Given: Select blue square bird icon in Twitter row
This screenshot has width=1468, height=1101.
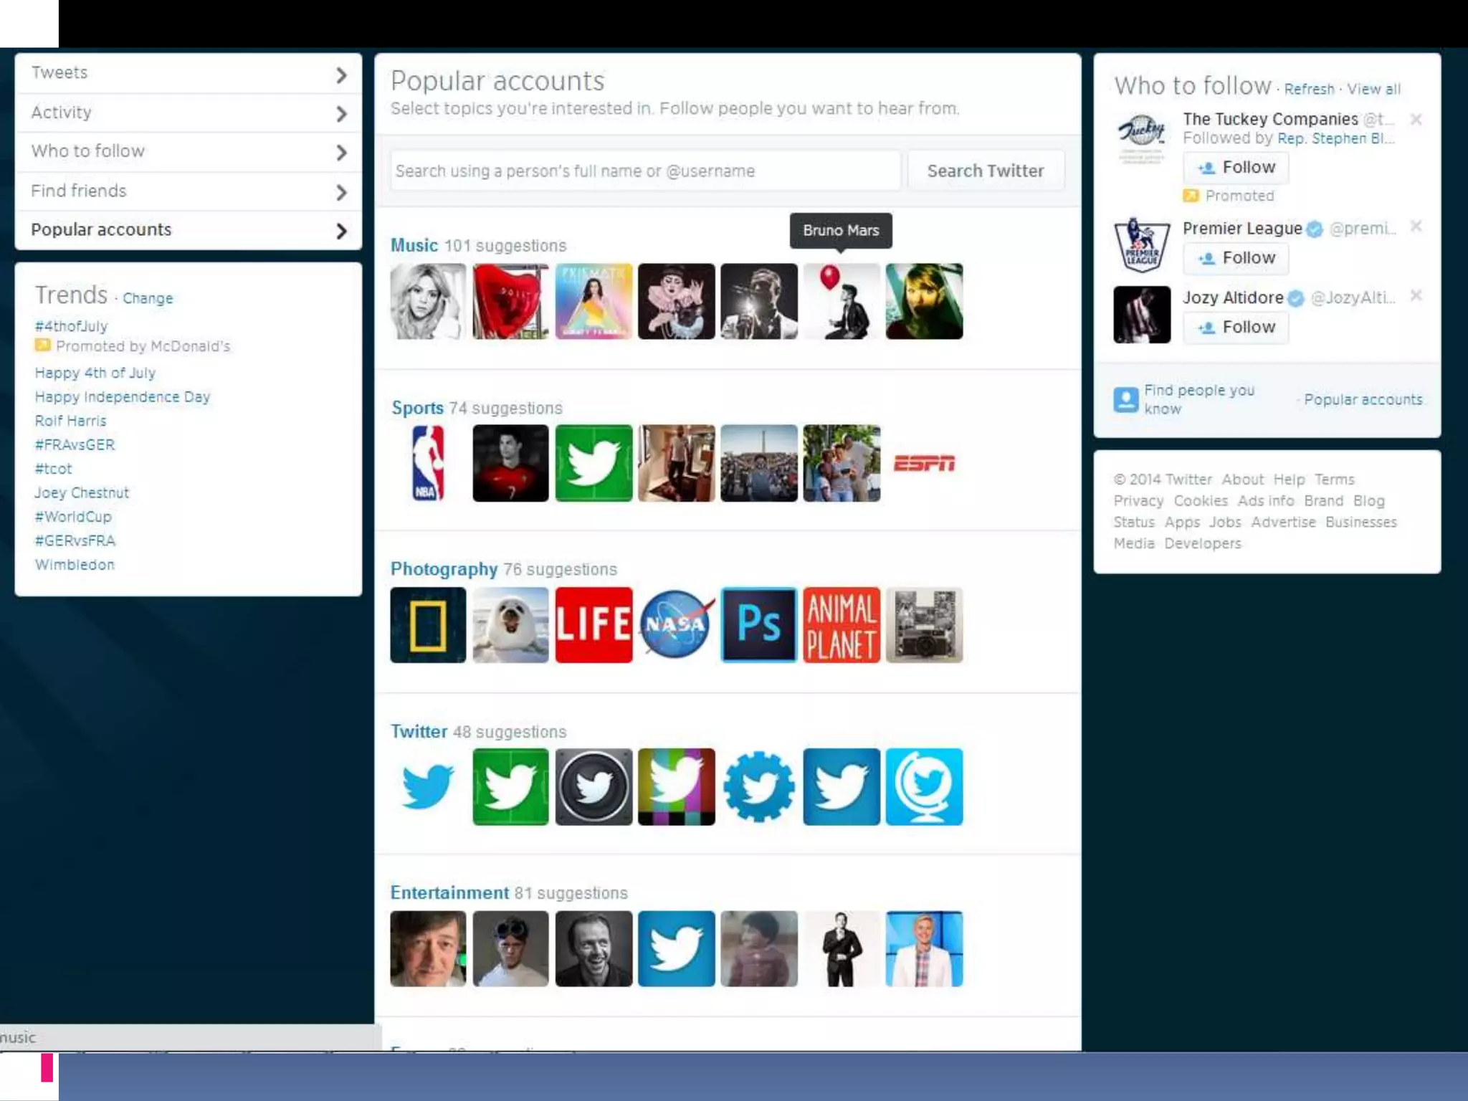Looking at the screenshot, I should coord(842,787).
